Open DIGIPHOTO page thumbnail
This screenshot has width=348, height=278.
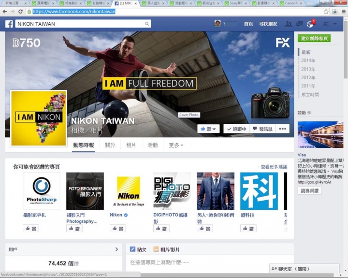pyautogui.click(x=172, y=191)
